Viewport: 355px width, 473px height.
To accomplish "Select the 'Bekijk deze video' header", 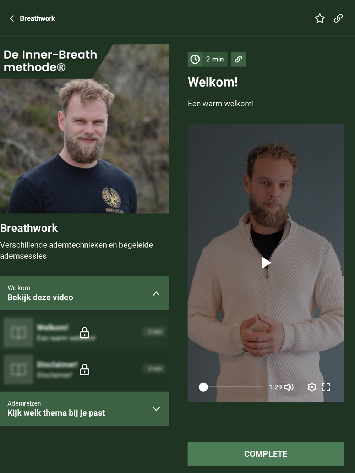I will tap(40, 297).
